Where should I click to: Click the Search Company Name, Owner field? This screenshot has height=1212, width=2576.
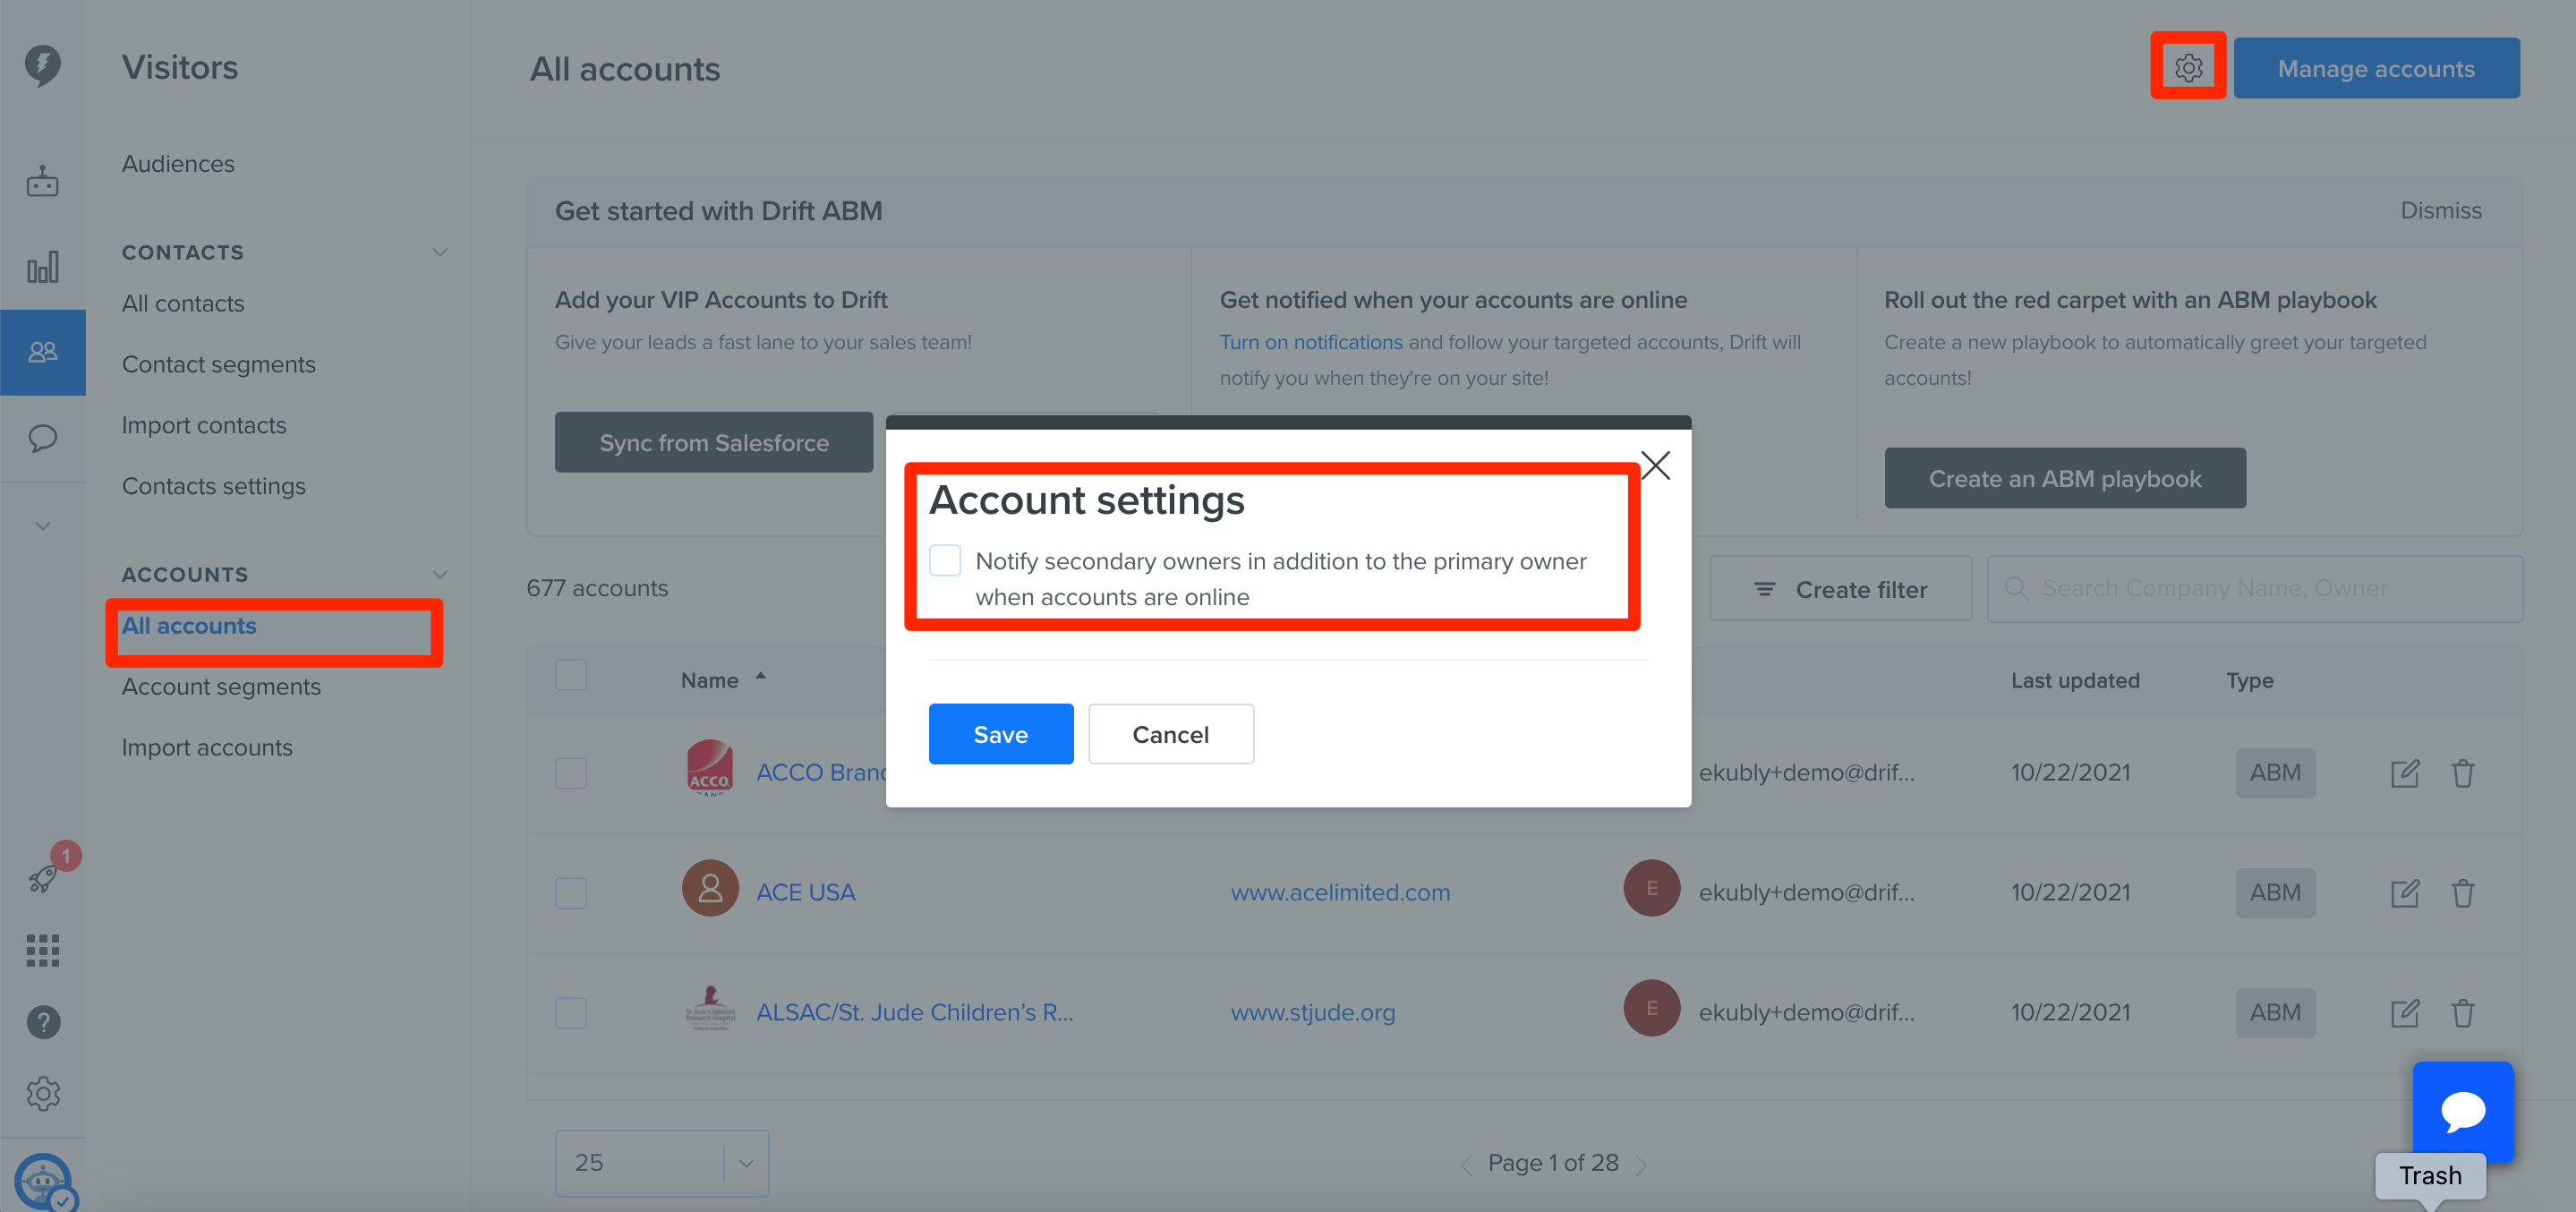[x=2254, y=589]
